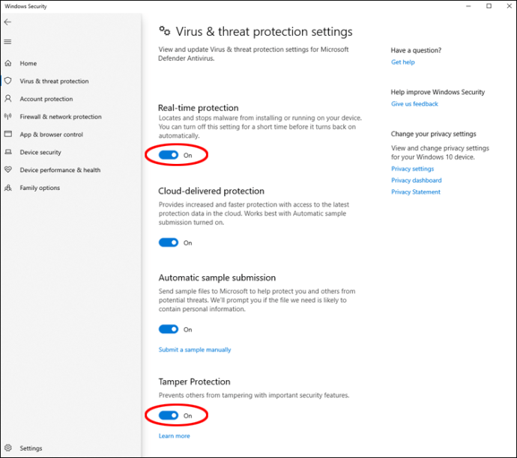The height and width of the screenshot is (458, 517).
Task: Click the Account protection person icon
Action: click(x=7, y=99)
